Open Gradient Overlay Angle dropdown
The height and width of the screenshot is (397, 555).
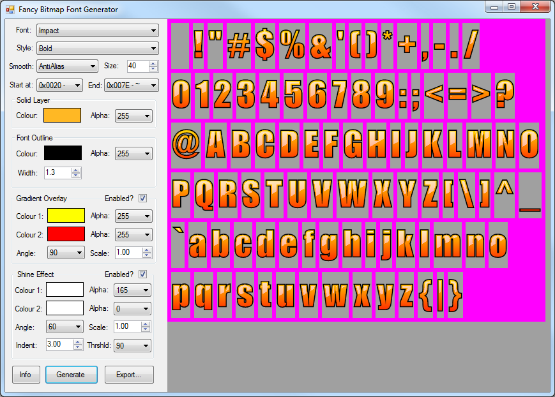(66, 253)
